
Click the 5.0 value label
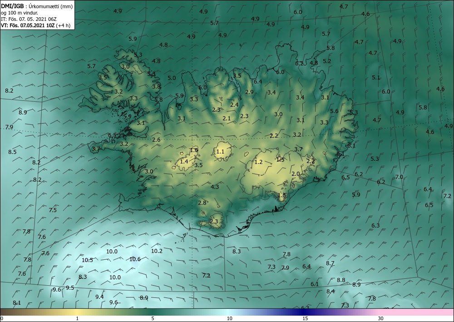(x=172, y=78)
